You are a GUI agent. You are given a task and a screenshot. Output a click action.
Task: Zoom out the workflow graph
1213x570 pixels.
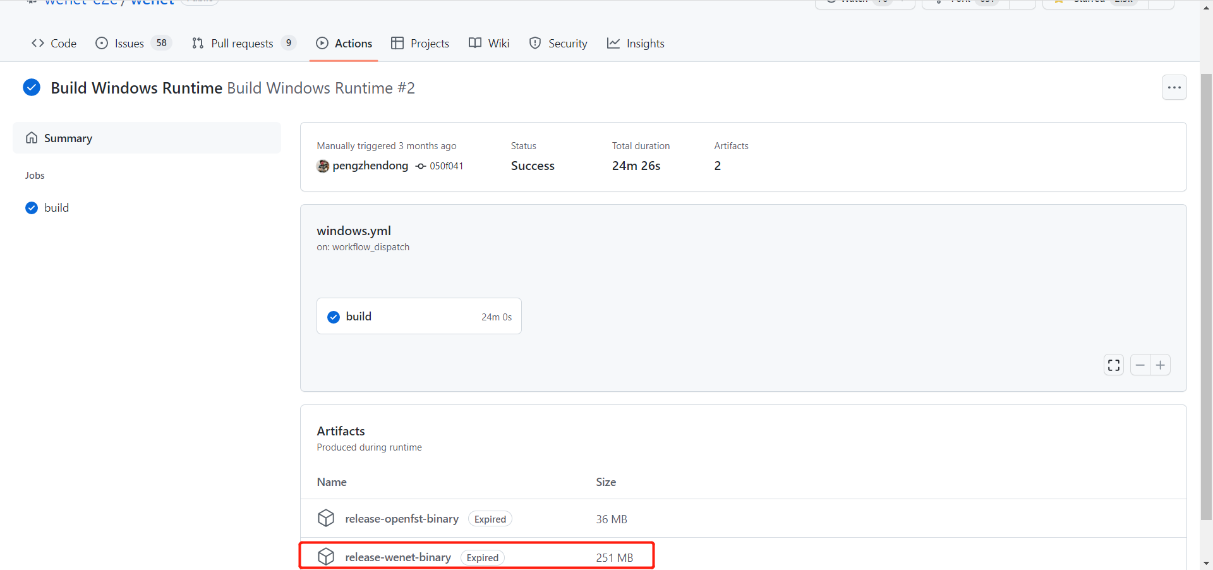pyautogui.click(x=1140, y=365)
